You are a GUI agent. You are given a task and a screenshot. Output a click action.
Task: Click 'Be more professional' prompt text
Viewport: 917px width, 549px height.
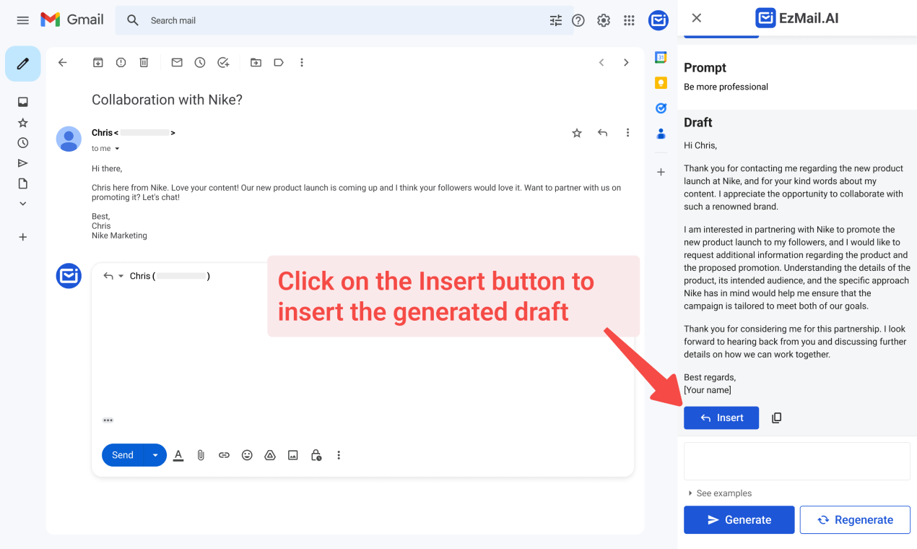[726, 87]
